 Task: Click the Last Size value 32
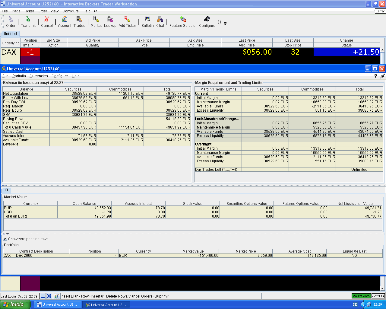[295, 52]
